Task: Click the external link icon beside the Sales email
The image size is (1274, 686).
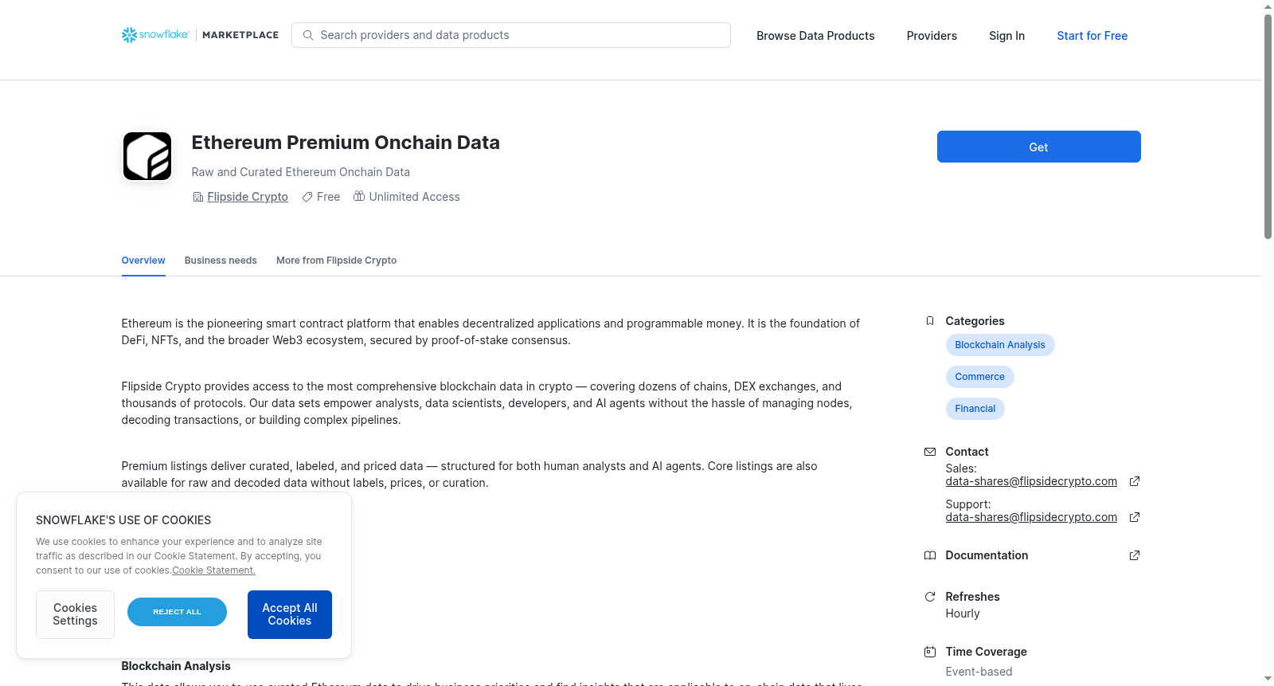Action: [x=1135, y=481]
